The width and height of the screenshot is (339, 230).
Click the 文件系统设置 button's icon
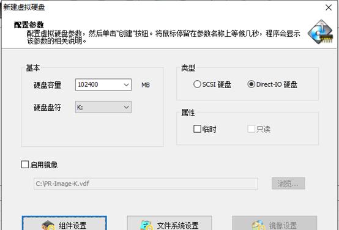click(x=146, y=225)
